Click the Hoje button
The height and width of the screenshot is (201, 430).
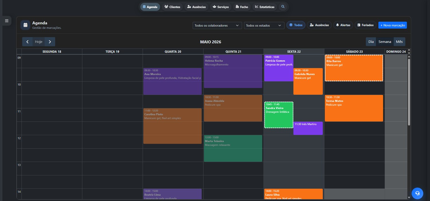pyautogui.click(x=39, y=42)
